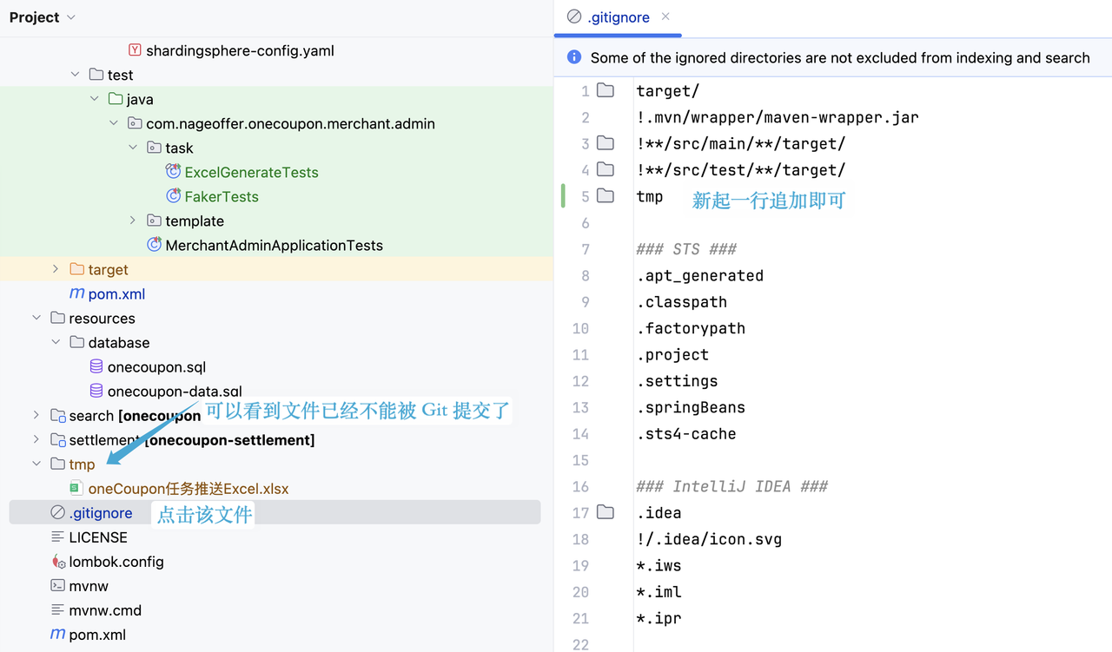Viewport: 1112px width, 652px height.
Task: Select the tmp folder name
Action: 82,464
